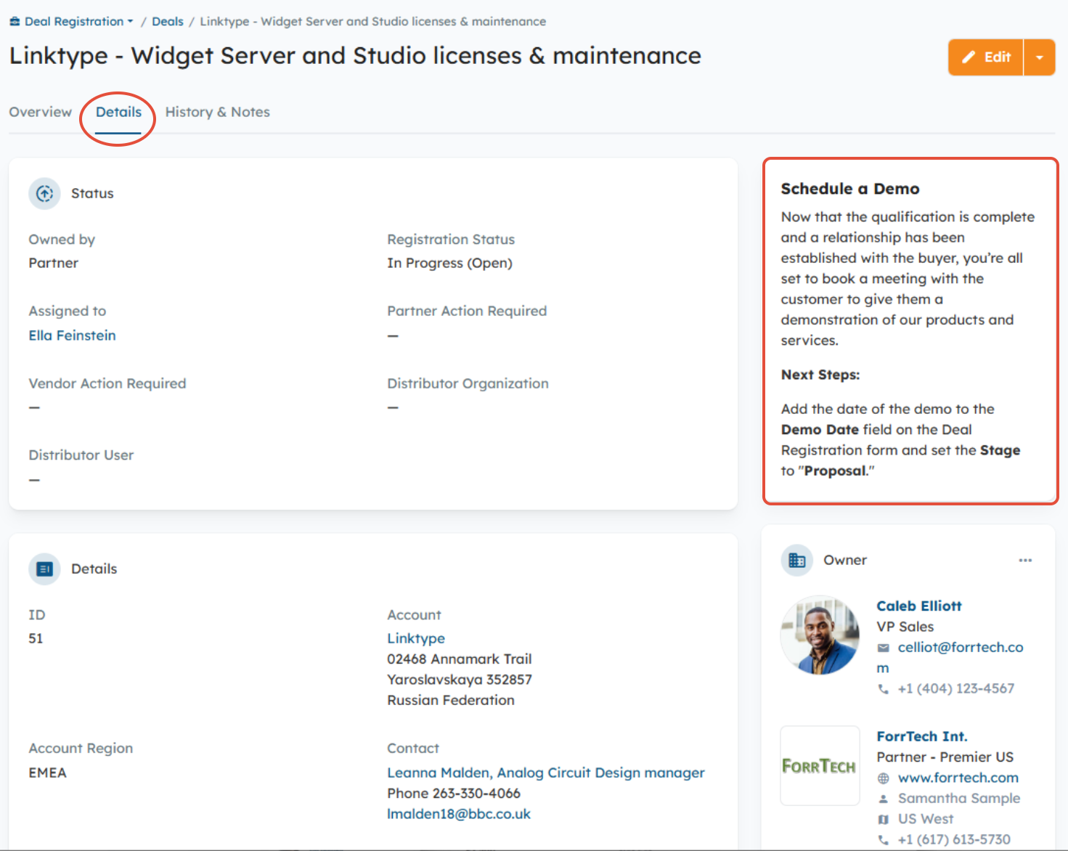Click the 'Samantha Sample' name text
This screenshot has width=1068, height=851.
point(959,798)
